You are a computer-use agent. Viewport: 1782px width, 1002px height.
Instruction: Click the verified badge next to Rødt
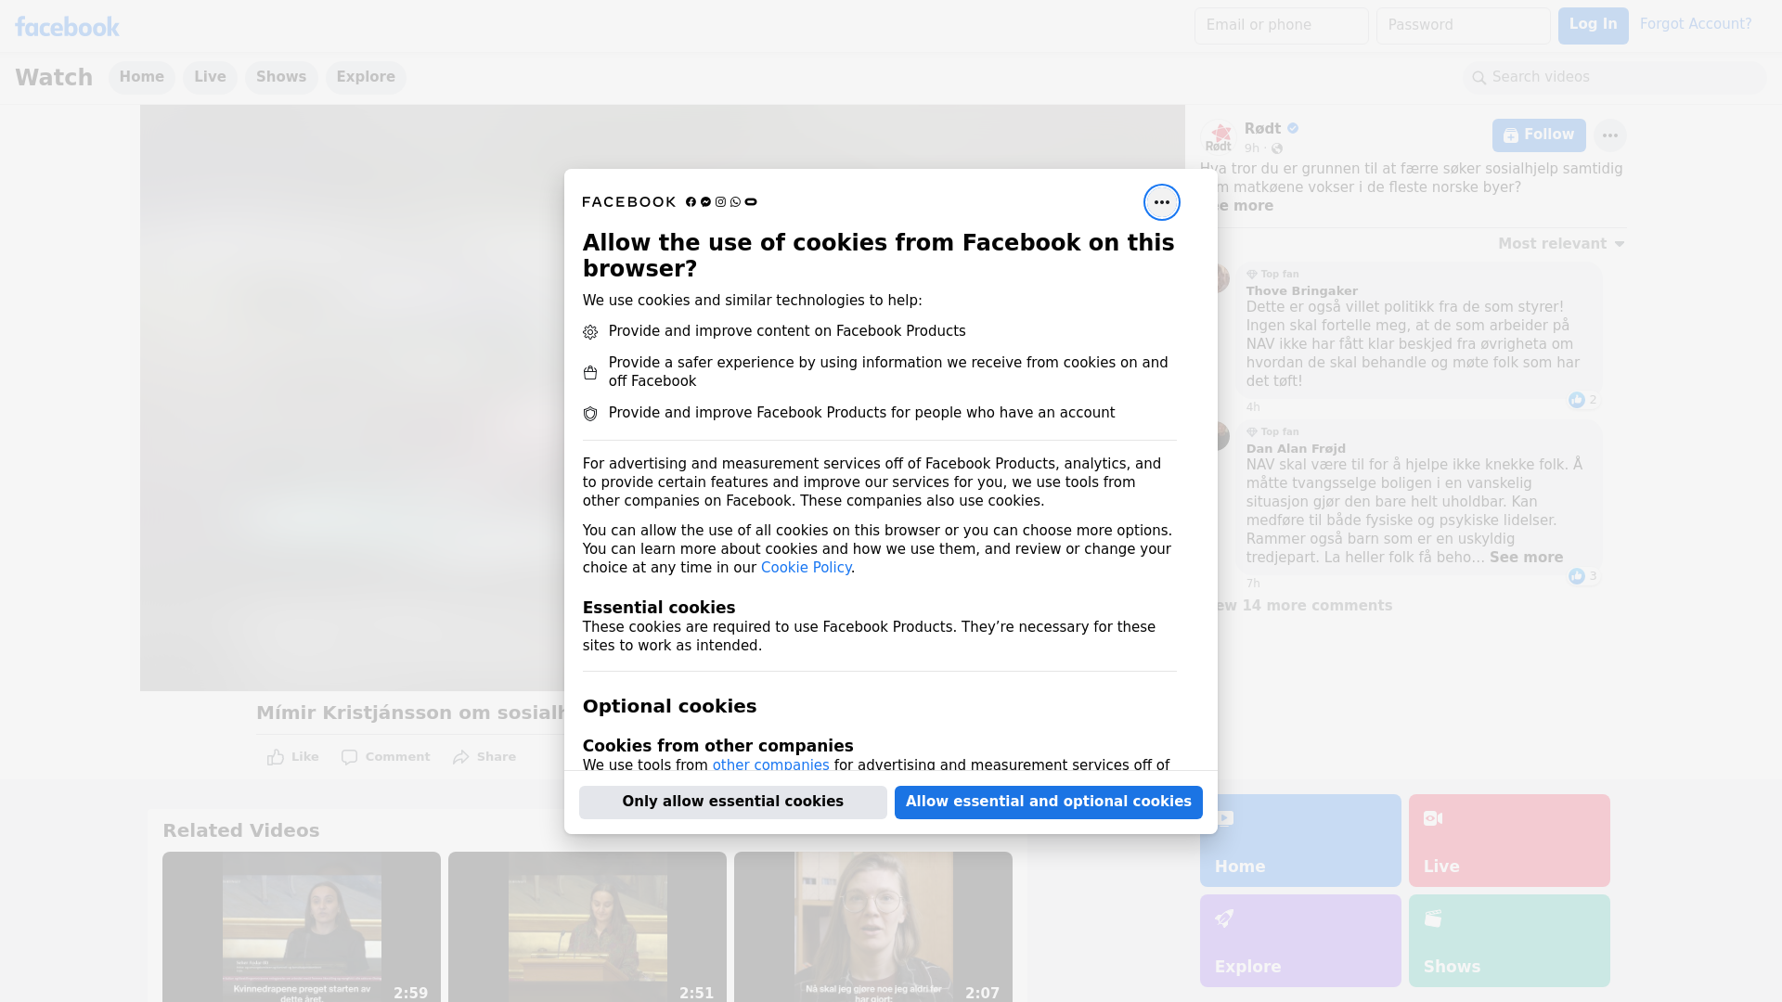point(1293,129)
